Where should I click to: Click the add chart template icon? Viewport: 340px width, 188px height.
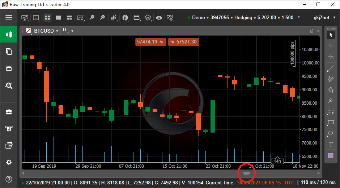pos(80,18)
